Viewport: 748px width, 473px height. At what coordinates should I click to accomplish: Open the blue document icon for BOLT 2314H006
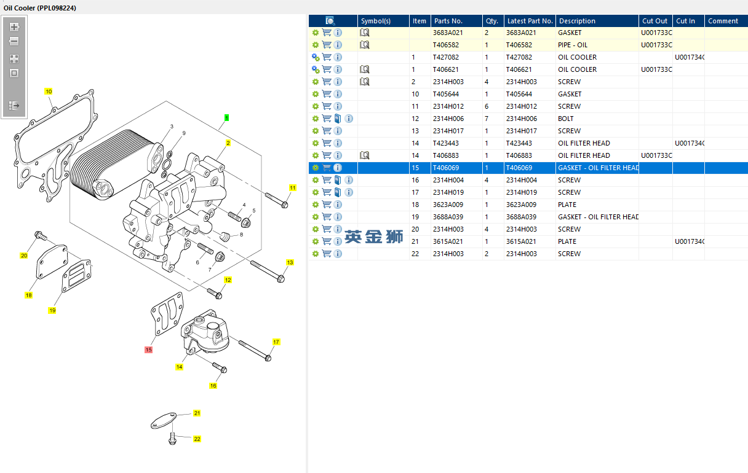(x=338, y=119)
